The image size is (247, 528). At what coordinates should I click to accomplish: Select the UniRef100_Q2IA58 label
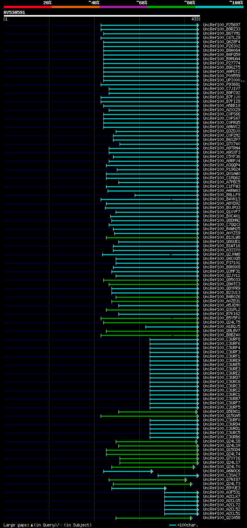[x=222, y=518]
